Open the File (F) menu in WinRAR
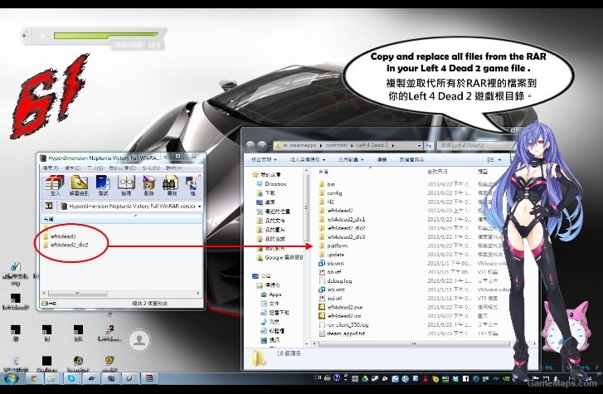This screenshot has width=603, height=394. click(x=51, y=168)
